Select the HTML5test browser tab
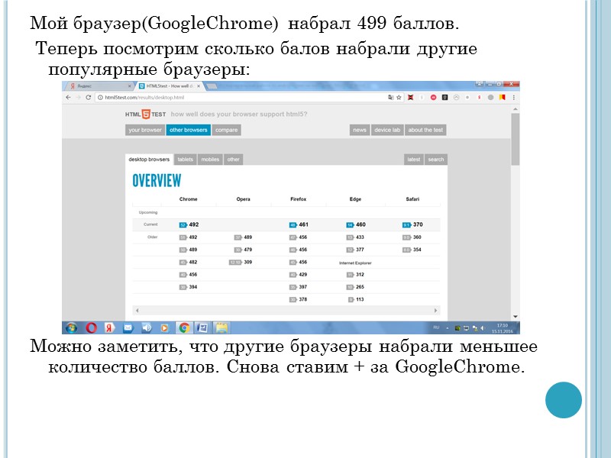This screenshot has width=611, height=458. (x=170, y=85)
